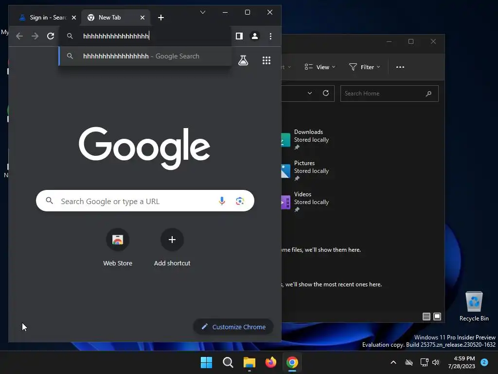Switch Explorer to details view icon
The width and height of the screenshot is (498, 374).
pyautogui.click(x=427, y=317)
